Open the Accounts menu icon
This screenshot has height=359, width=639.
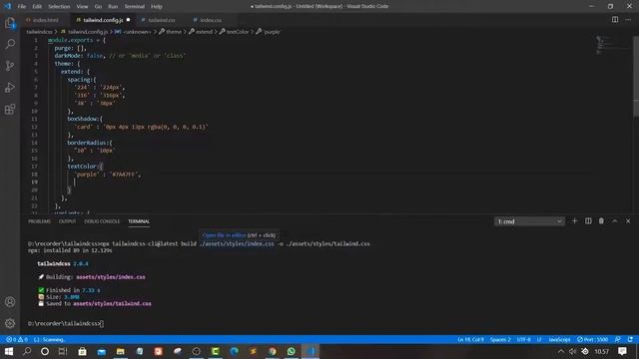pyautogui.click(x=10, y=301)
